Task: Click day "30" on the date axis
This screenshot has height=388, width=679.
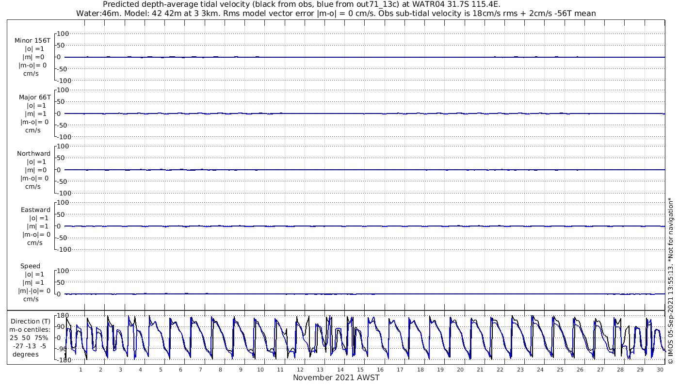Action: coord(660,370)
